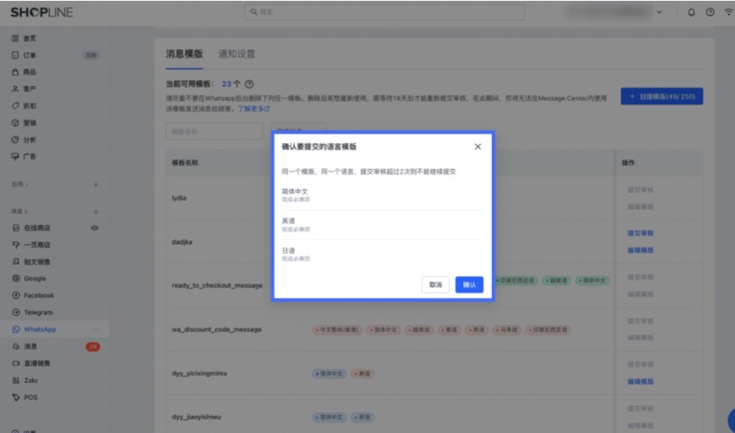735x433 pixels.
Task: Click the plus icon beside 渠道 section
Action: pyautogui.click(x=95, y=211)
